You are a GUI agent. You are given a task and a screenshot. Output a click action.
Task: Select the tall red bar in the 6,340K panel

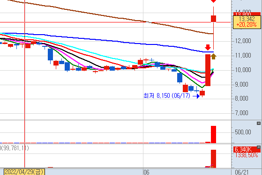213,159
